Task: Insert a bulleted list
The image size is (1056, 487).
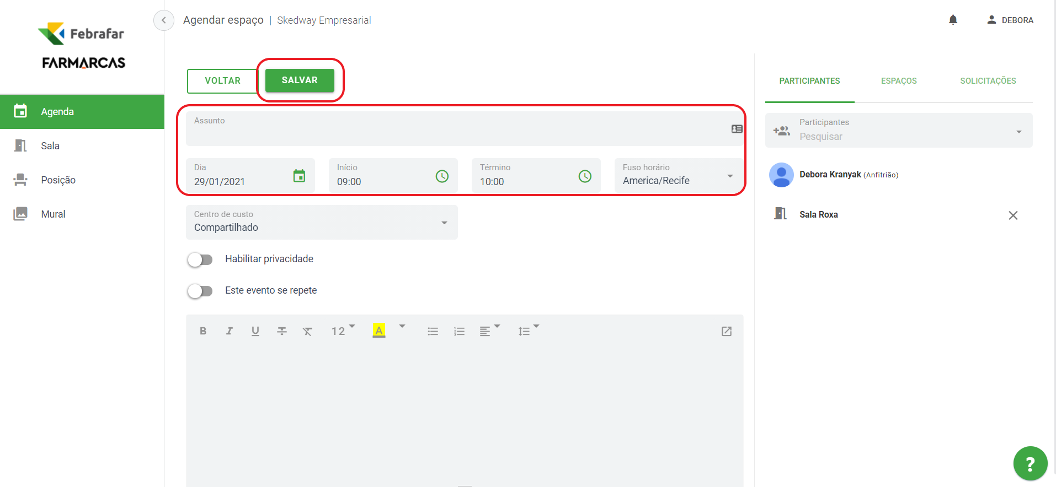Action: click(433, 331)
